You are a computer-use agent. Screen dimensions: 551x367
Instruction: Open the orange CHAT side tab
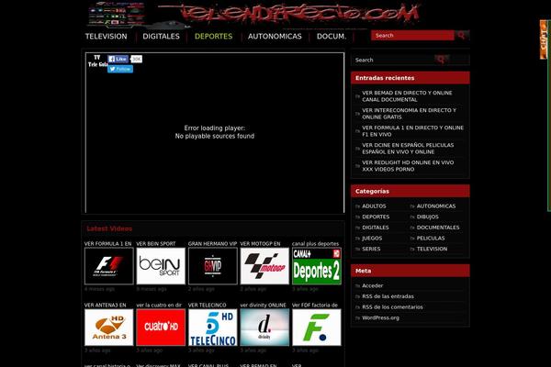(x=544, y=39)
